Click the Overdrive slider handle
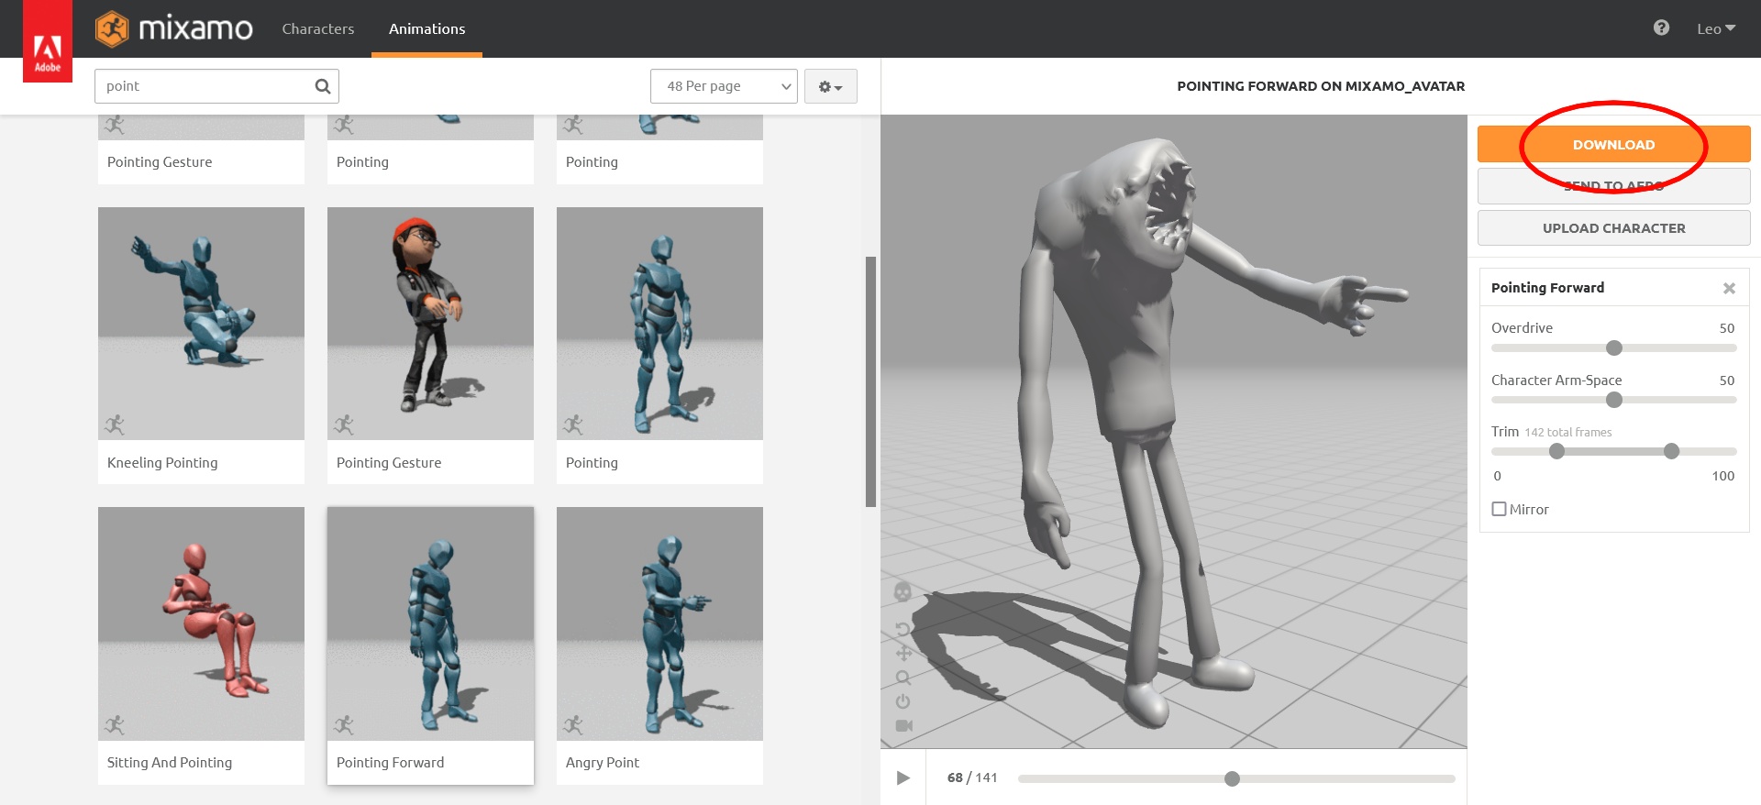 (1614, 348)
